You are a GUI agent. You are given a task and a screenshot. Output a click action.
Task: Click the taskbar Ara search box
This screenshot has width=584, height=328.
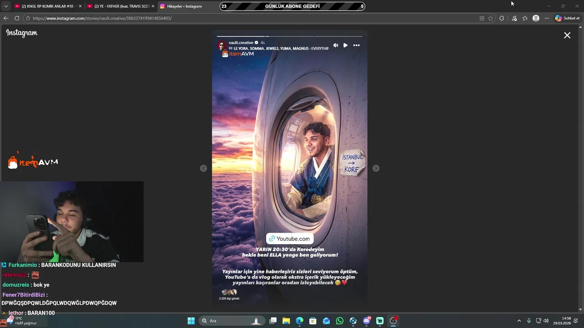[x=231, y=321]
